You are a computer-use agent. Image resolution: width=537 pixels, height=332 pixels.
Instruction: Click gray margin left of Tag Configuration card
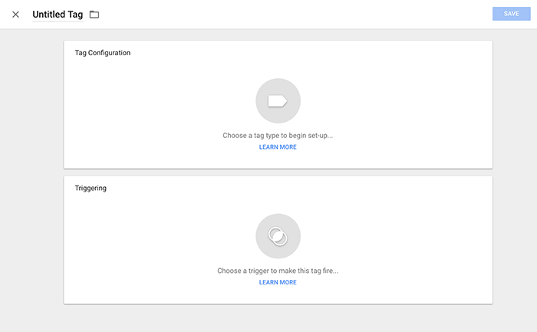31,104
